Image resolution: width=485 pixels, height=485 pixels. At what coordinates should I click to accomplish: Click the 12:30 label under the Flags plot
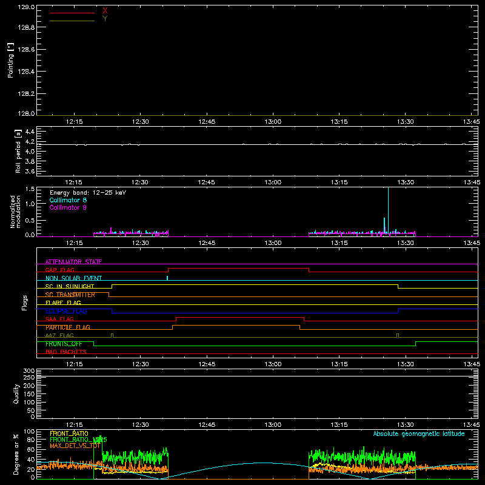coord(141,364)
